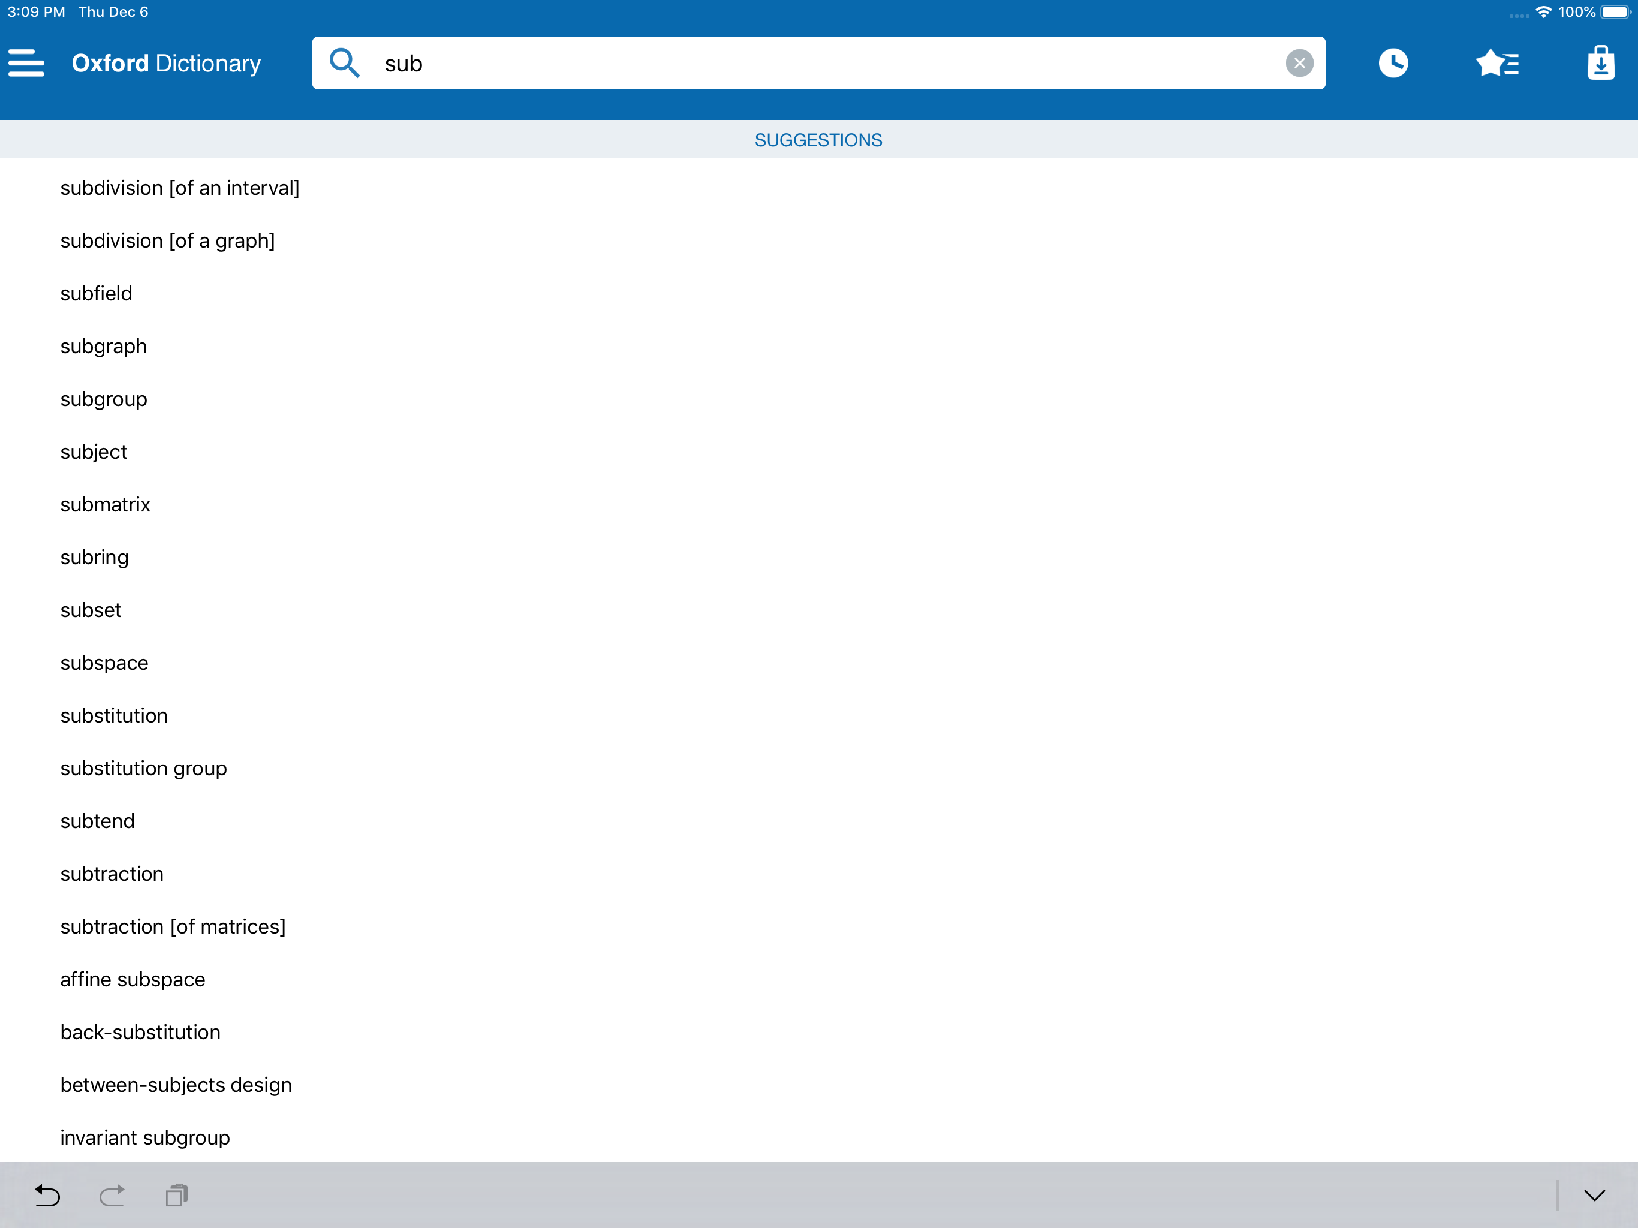
Task: Collapse keyboard bar with chevron
Action: point(1594,1194)
